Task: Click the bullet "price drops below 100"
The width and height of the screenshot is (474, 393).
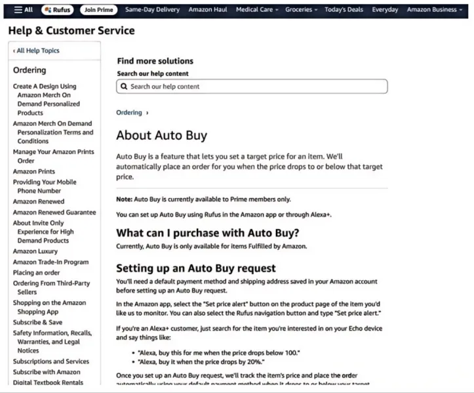Action: (219, 353)
